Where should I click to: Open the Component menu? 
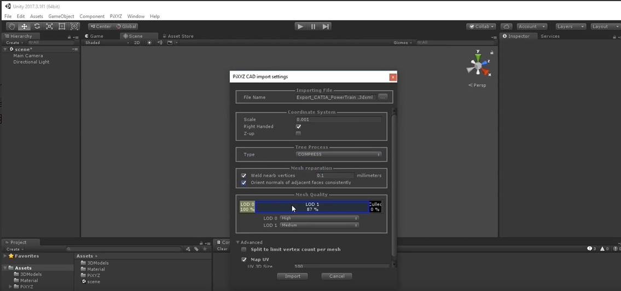pos(92,16)
